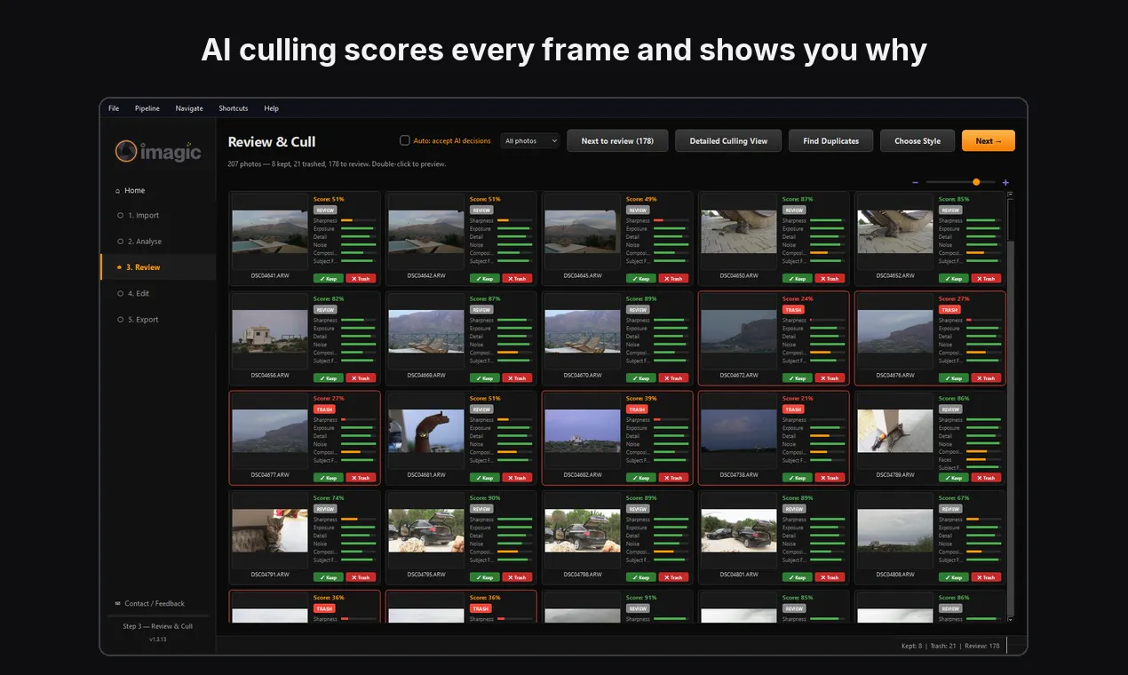Open the Navigate menu
Screen dimensions: 1128x675
click(189, 108)
